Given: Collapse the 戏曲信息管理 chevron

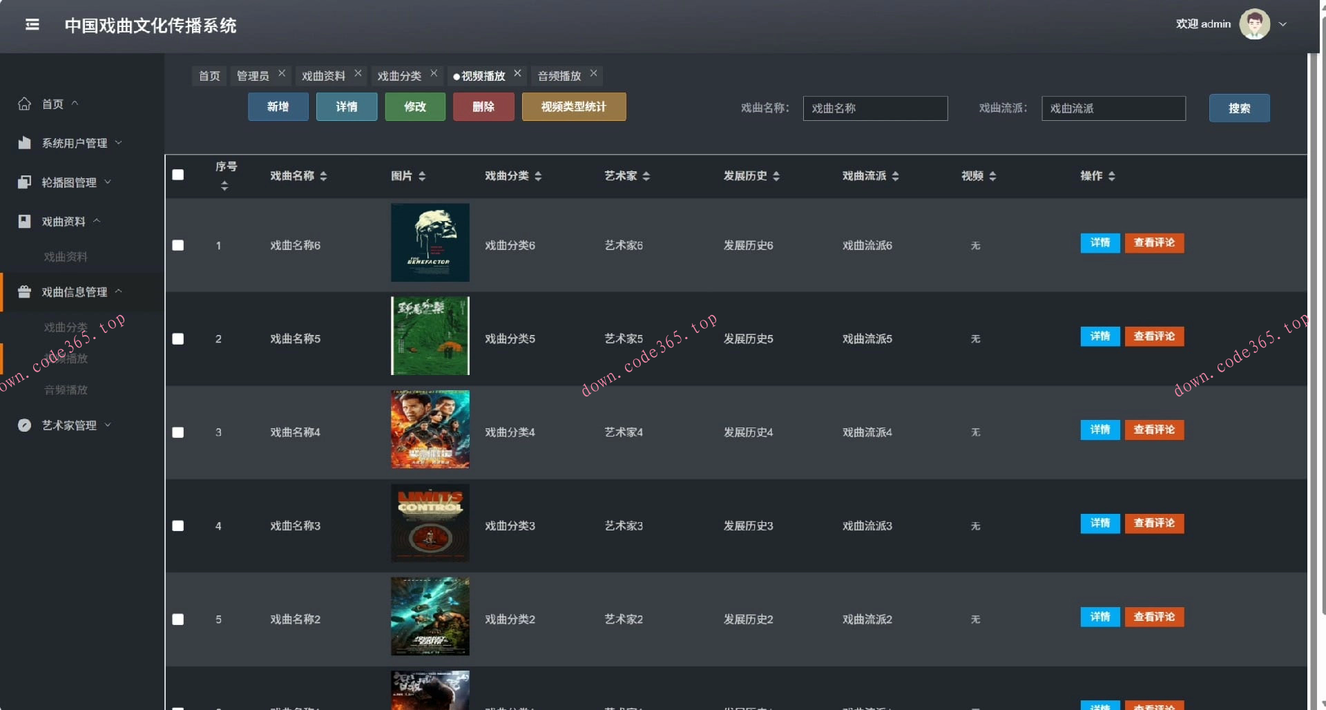Looking at the screenshot, I should (118, 291).
